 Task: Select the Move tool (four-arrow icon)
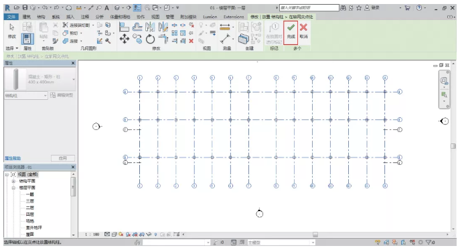pyautogui.click(x=125, y=39)
